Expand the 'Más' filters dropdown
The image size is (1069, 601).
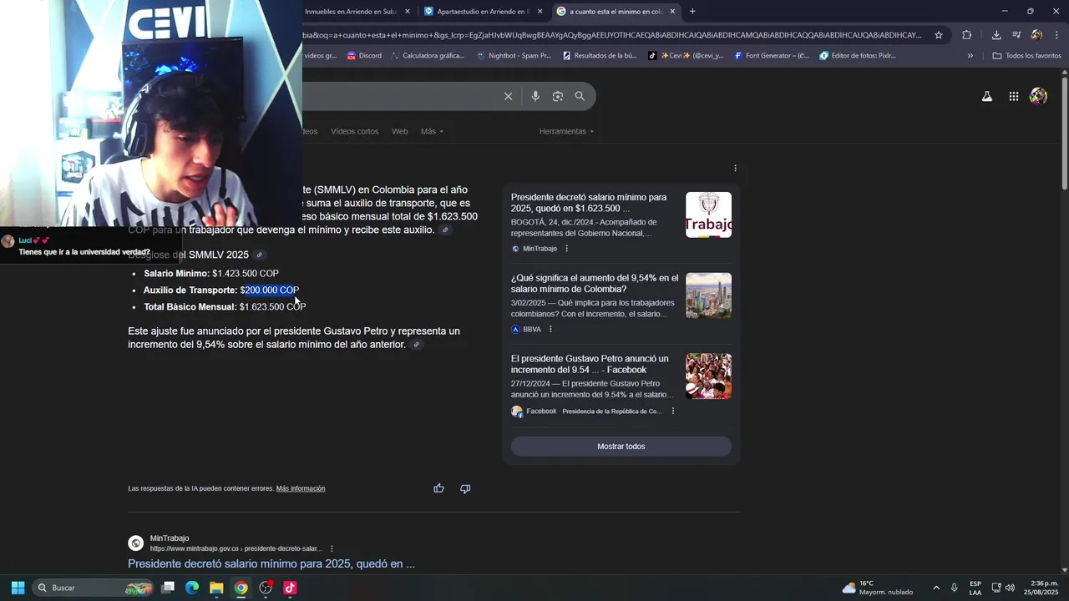click(x=432, y=131)
